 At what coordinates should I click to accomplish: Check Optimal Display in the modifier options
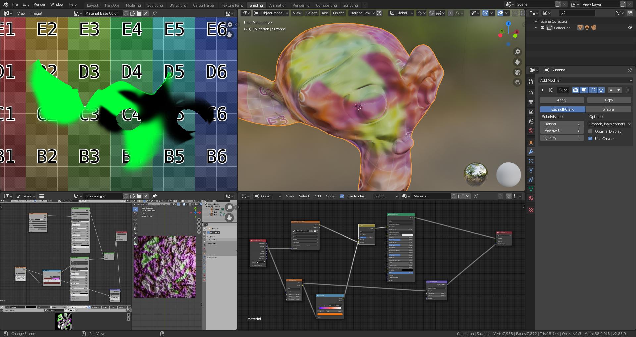click(x=590, y=131)
